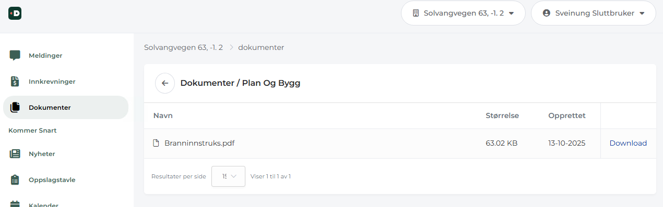Open the Branninnstruks.pdf file name

pos(199,143)
